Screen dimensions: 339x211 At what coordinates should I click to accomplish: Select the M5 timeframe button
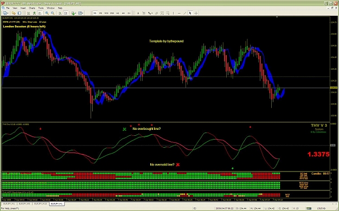tap(100, 13)
